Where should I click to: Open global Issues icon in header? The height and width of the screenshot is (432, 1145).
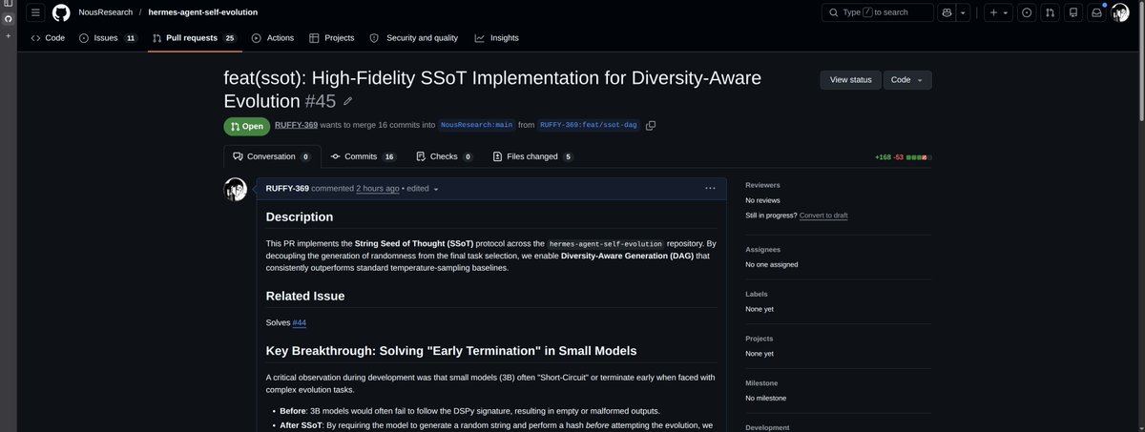[1027, 12]
